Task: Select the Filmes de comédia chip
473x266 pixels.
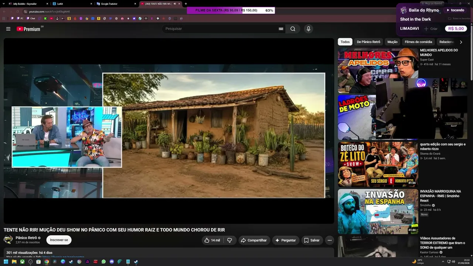Action: coord(418,42)
